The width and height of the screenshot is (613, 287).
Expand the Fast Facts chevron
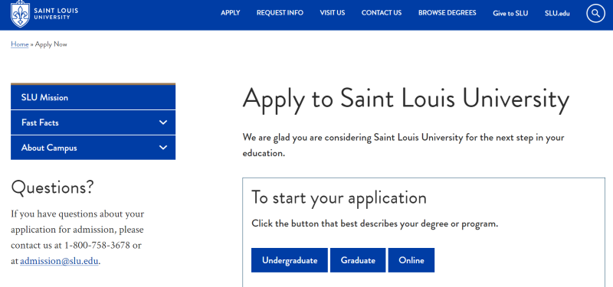click(163, 122)
